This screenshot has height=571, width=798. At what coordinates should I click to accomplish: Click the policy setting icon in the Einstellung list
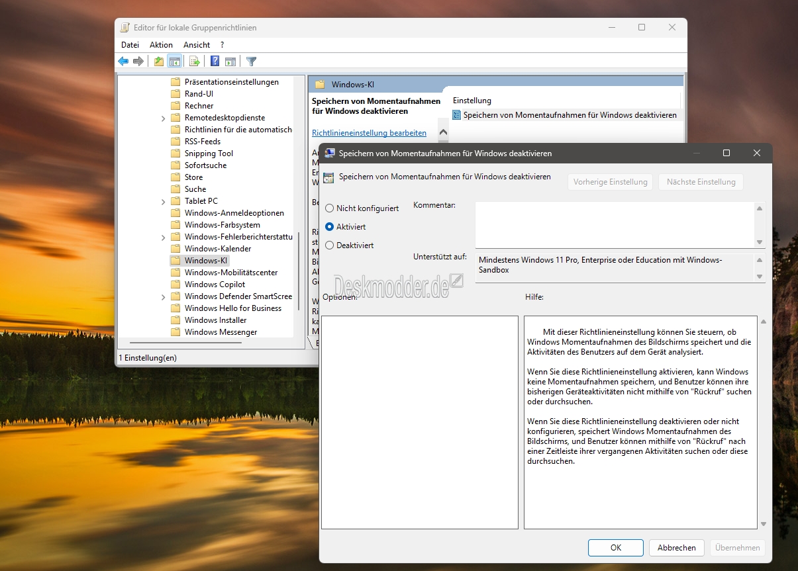point(457,115)
